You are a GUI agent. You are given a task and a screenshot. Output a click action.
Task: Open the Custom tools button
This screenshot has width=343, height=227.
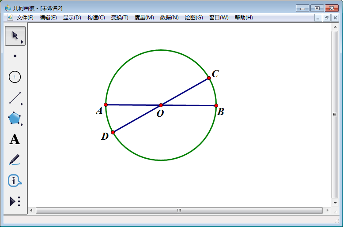pos(15,201)
